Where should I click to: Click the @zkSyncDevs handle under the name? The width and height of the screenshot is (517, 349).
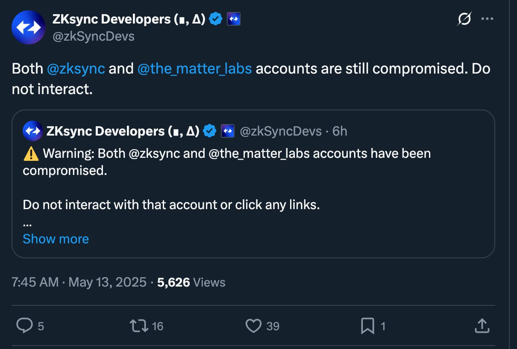(93, 37)
